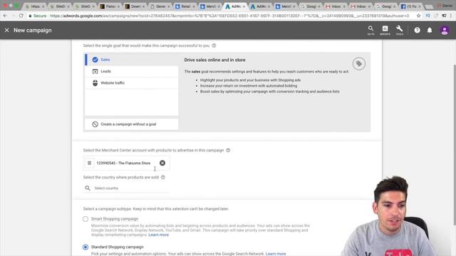Switch to the Facebook browser tab

(x=411, y=6)
